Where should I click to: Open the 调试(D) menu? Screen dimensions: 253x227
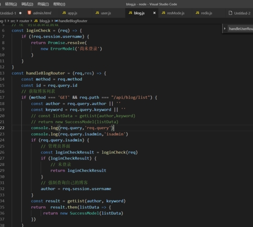[x=27, y=4]
